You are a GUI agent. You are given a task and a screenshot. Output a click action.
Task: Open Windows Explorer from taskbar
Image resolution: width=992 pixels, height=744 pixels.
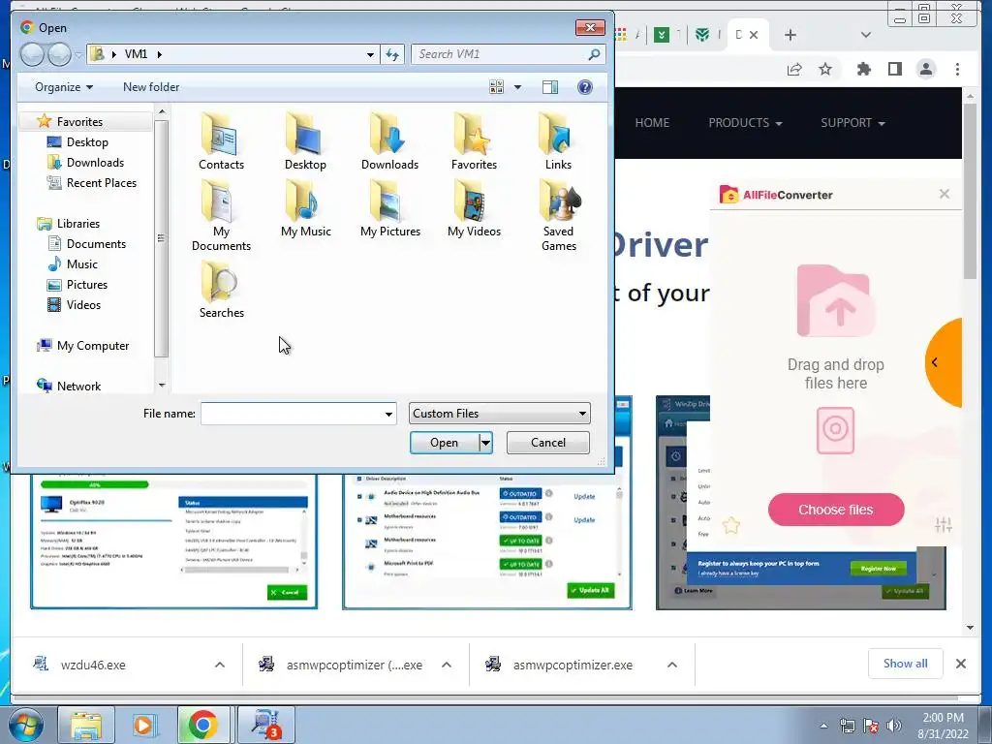[86, 725]
